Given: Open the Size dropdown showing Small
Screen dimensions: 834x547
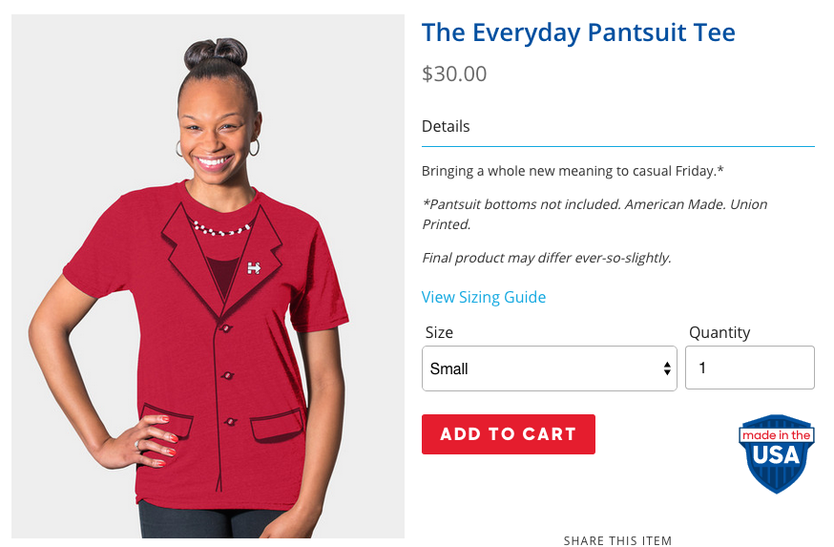Looking at the screenshot, I should (549, 368).
